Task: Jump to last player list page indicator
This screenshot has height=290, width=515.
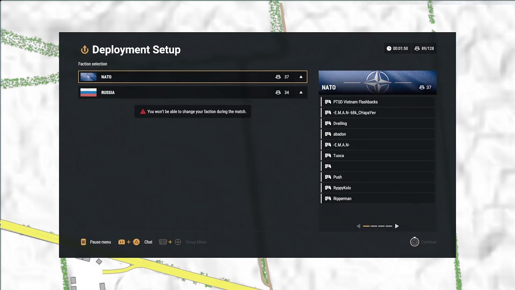Action: tap(389, 226)
